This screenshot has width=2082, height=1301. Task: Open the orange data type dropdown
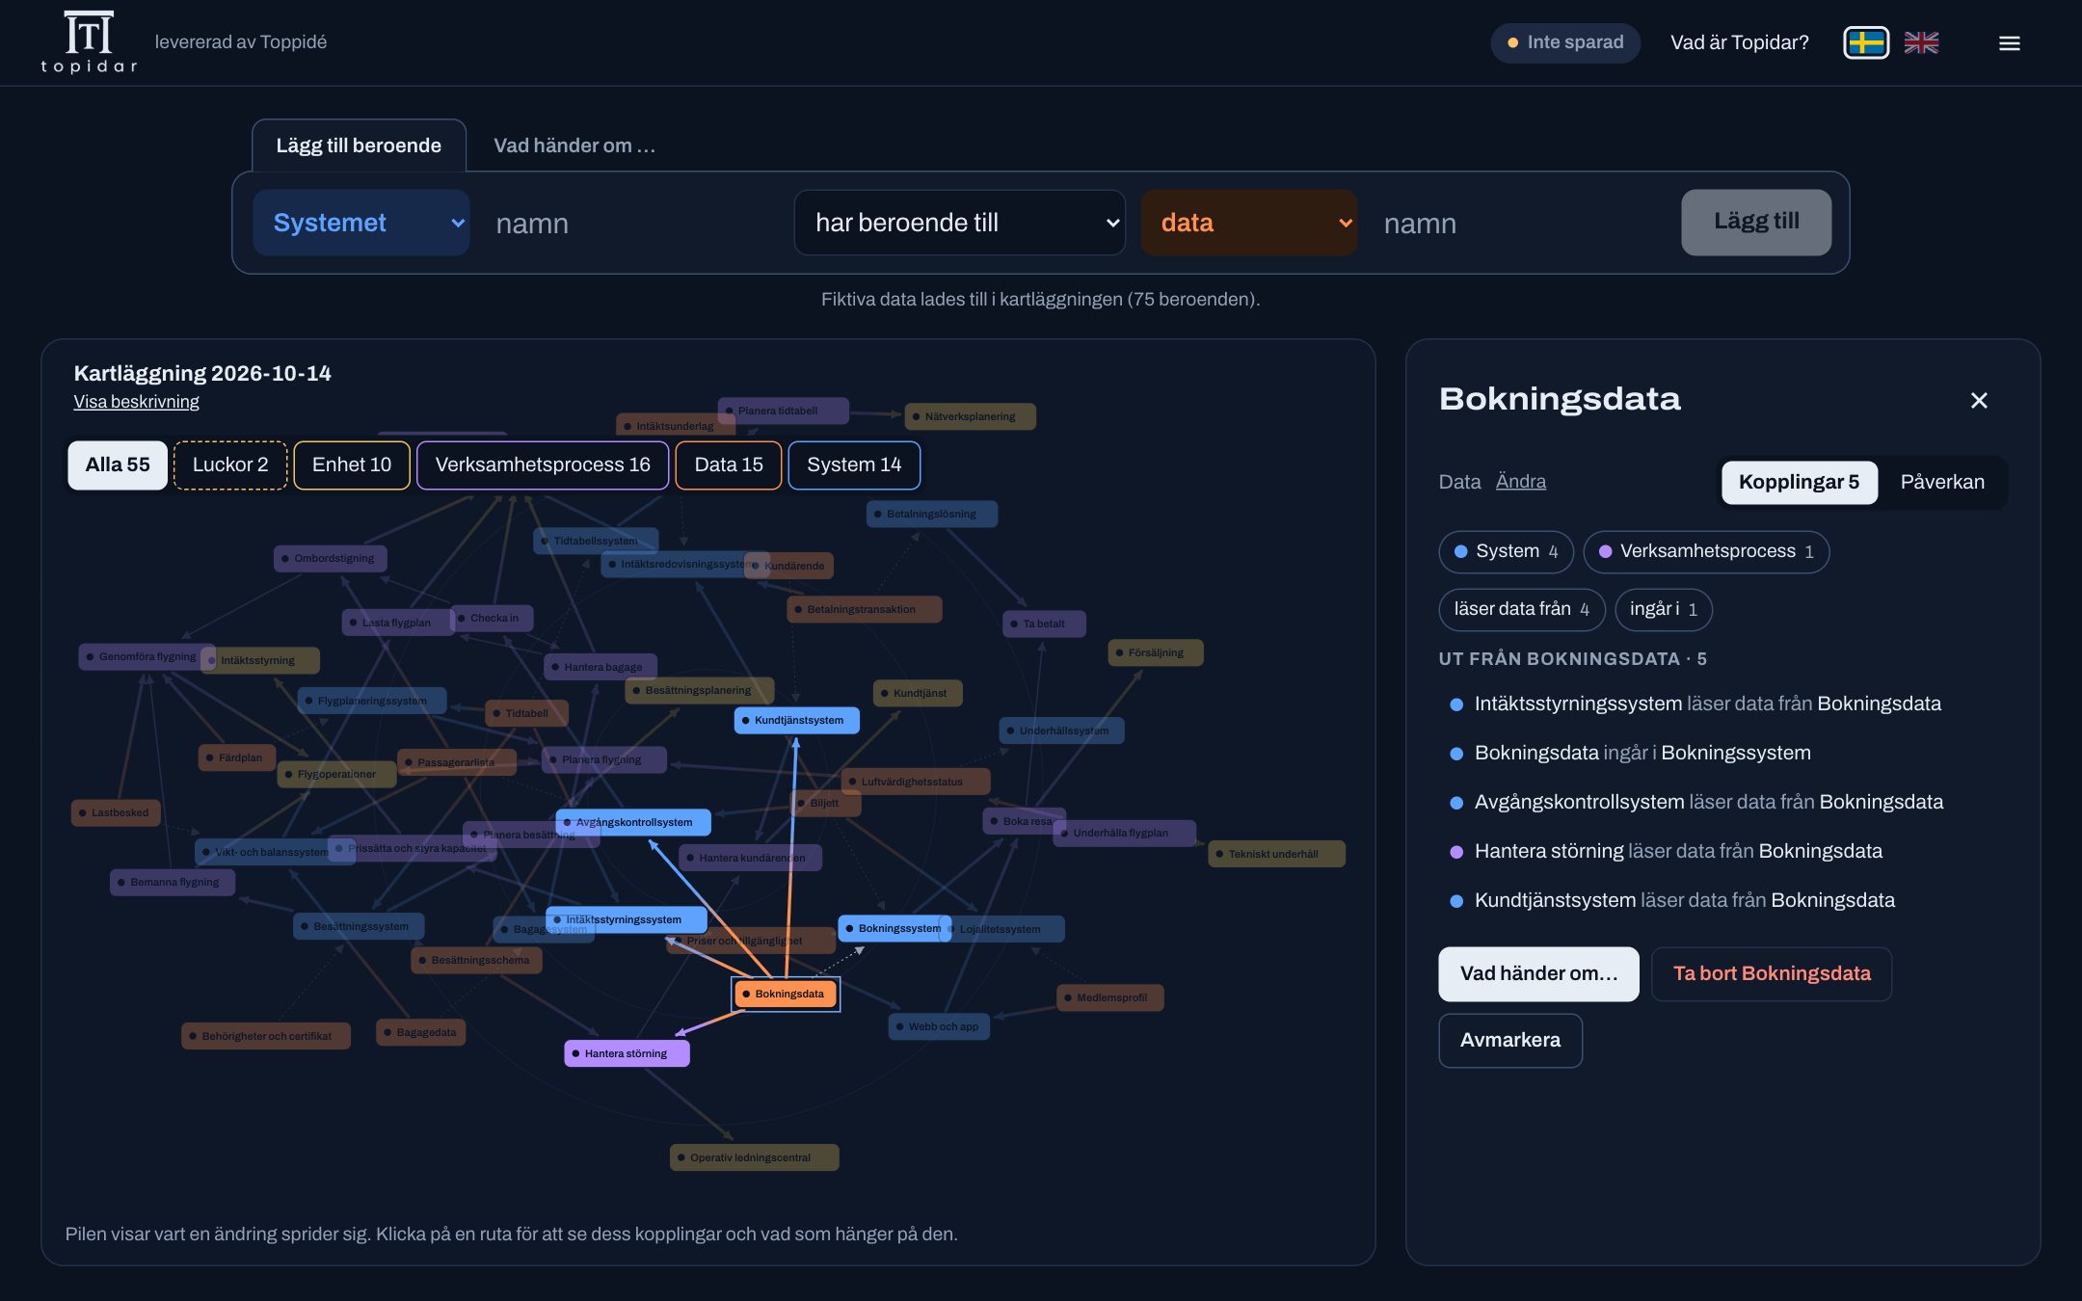[x=1248, y=223]
